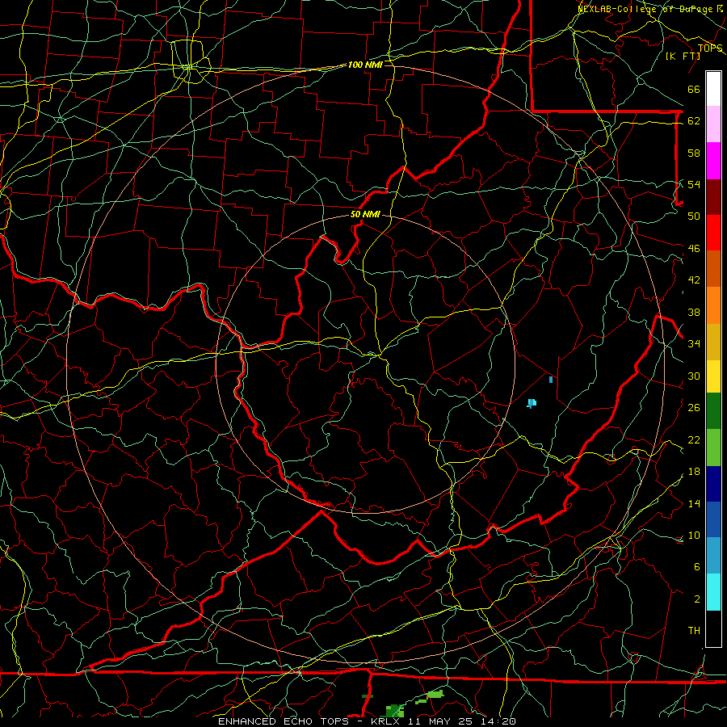Click the 'KRLX' radar site identifier
Screen dimensions: 727x727
pyautogui.click(x=385, y=721)
